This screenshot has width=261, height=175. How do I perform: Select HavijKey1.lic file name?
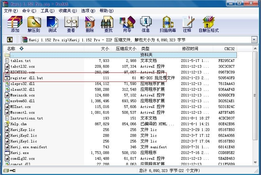[24, 141]
